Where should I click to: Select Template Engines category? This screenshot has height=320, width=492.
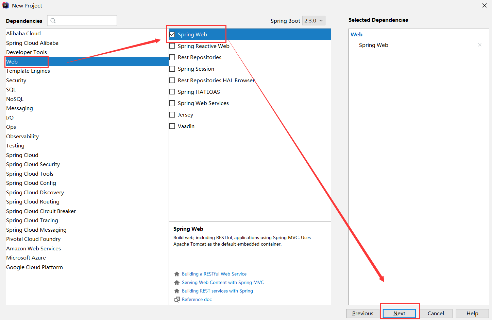pyautogui.click(x=87, y=71)
